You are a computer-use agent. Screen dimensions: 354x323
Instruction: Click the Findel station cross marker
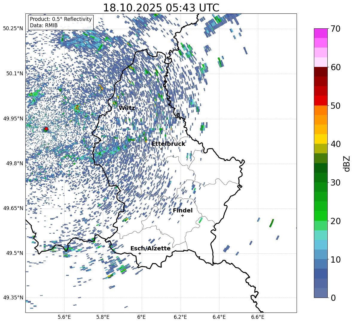click(x=182, y=215)
